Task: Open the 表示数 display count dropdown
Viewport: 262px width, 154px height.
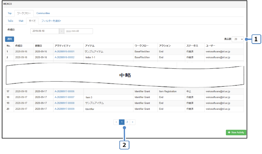Action: (x=238, y=39)
